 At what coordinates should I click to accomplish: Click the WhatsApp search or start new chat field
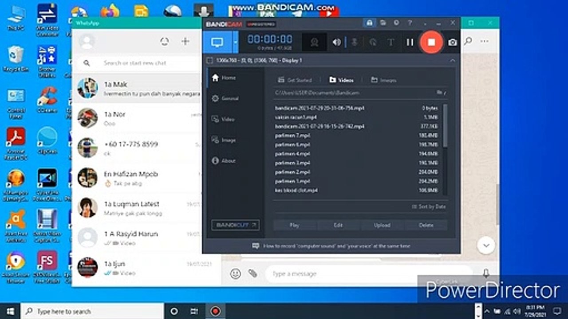pyautogui.click(x=138, y=63)
